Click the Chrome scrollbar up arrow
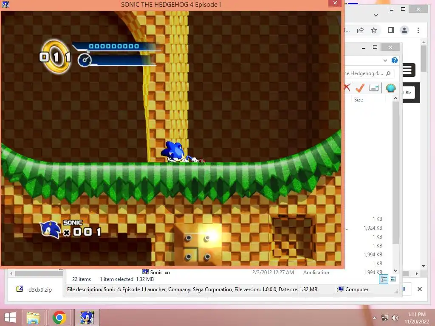This screenshot has width=435, height=326. 424,42
